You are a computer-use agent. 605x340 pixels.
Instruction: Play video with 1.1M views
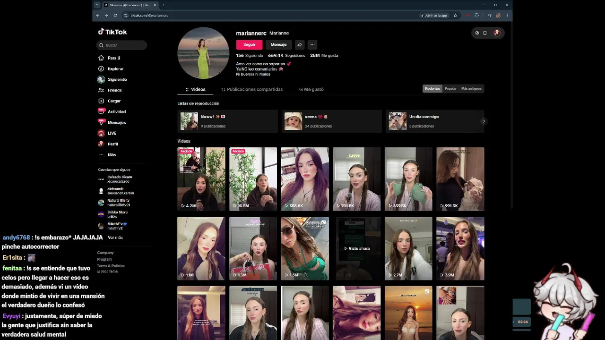pos(201,248)
